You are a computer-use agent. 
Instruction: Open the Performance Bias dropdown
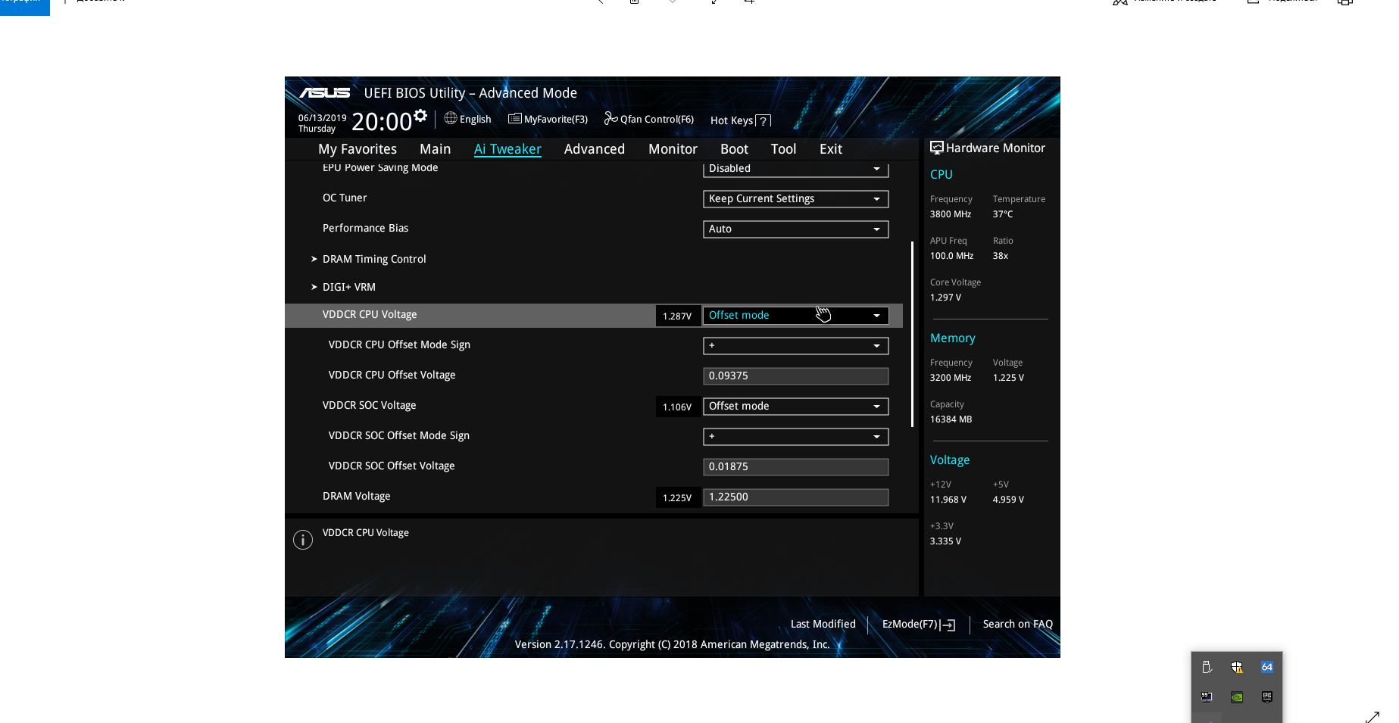click(796, 229)
